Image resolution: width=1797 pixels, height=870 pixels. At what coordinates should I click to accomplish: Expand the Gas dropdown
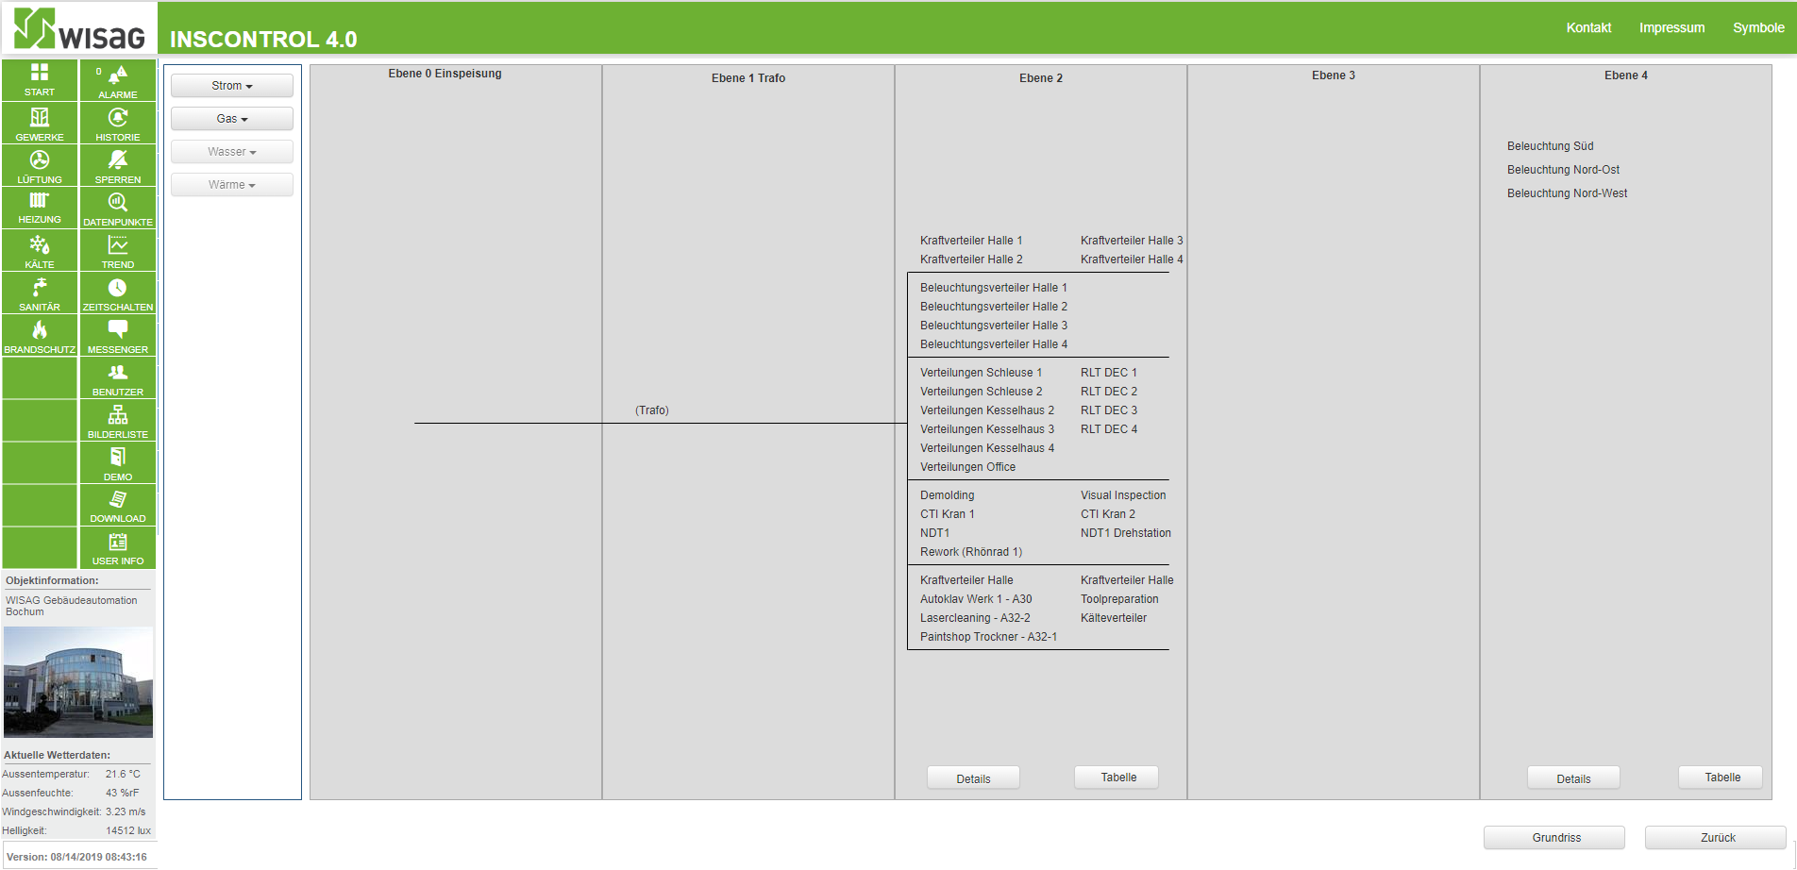[232, 119]
